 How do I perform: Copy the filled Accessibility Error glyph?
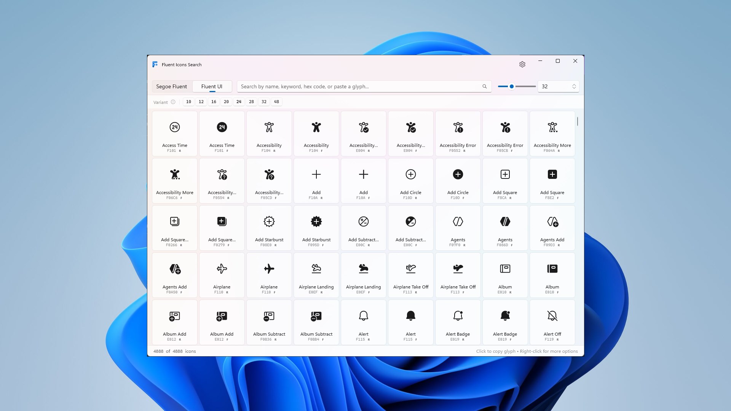[x=505, y=134]
